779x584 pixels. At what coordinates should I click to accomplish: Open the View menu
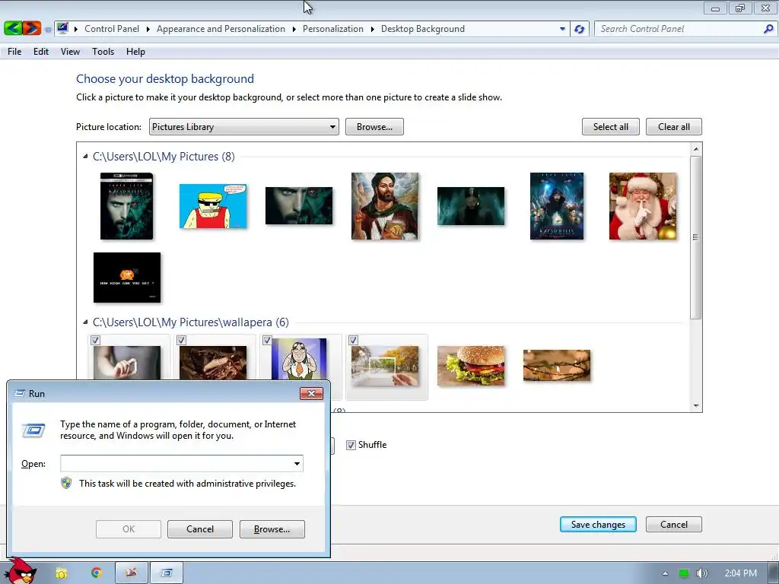point(70,52)
